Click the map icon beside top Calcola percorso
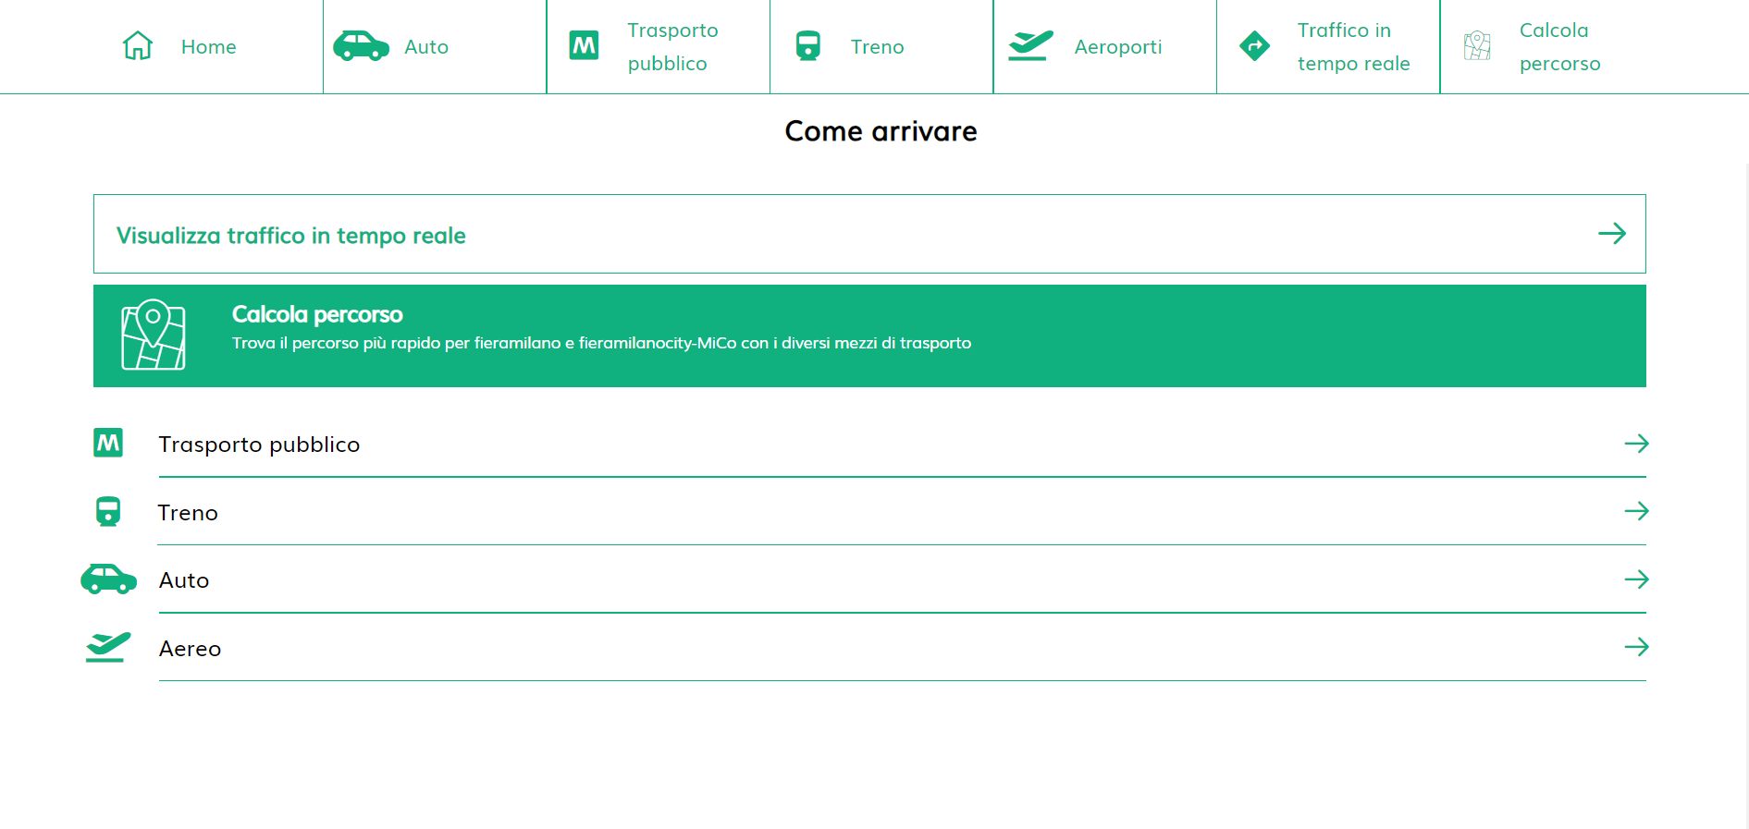This screenshot has height=829, width=1749. click(1477, 45)
